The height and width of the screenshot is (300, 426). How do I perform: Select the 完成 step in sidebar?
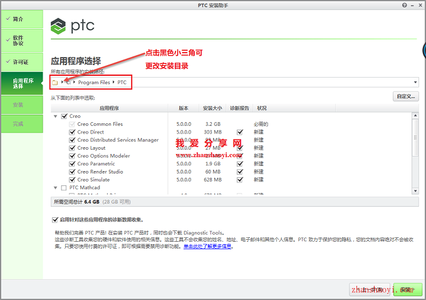tap(22, 124)
